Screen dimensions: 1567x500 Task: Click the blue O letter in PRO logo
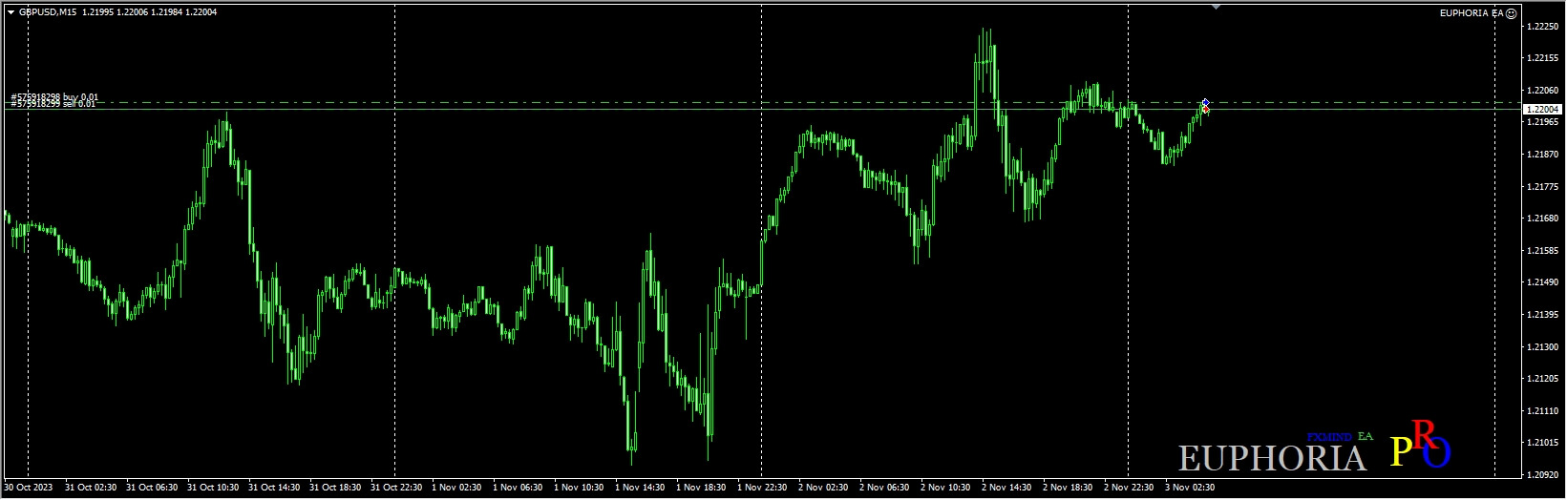click(x=1437, y=453)
